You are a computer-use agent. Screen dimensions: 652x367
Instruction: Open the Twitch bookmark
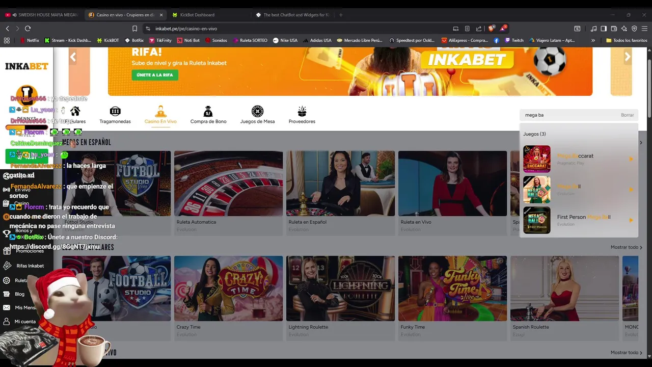point(514,40)
